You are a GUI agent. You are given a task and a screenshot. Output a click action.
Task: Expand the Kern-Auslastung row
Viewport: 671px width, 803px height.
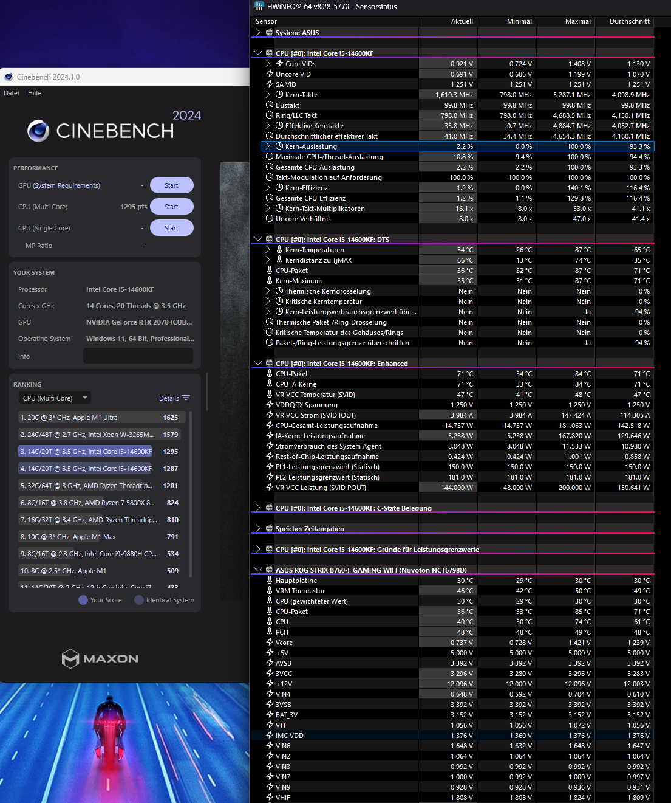(268, 146)
